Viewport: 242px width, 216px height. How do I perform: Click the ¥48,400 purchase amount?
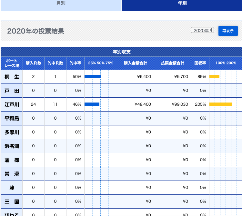(143, 104)
